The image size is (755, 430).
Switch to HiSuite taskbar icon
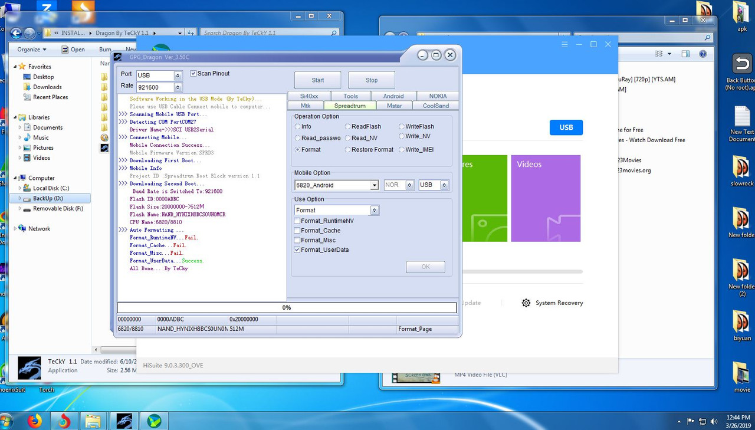[x=154, y=421]
